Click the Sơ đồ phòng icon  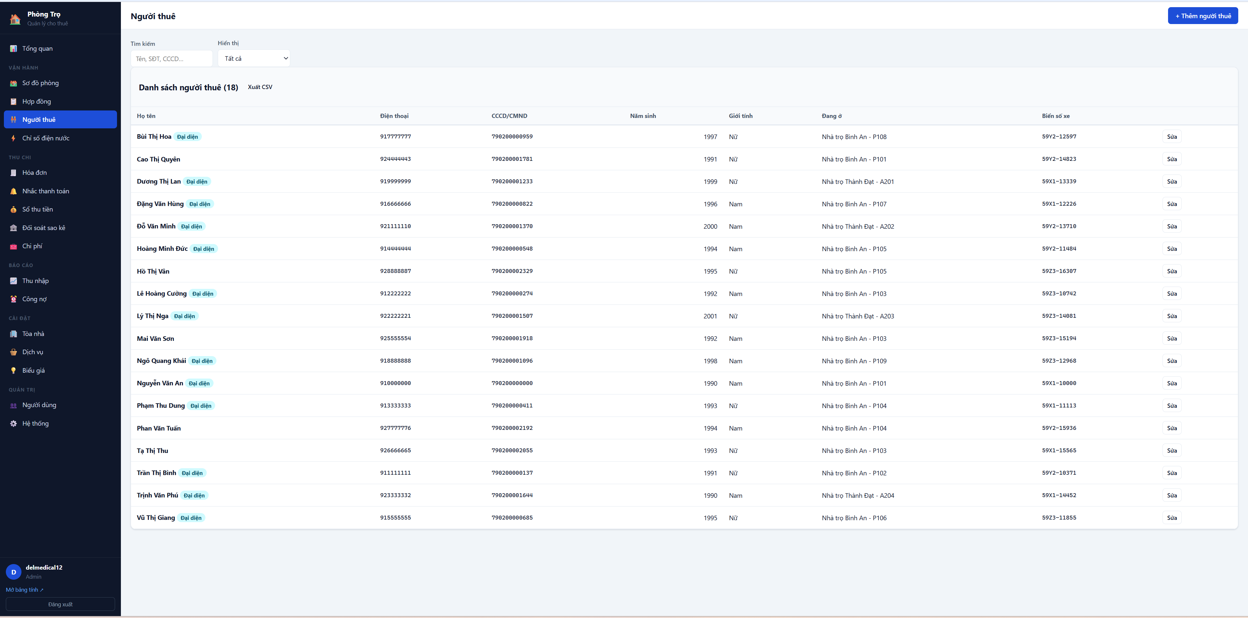click(14, 83)
